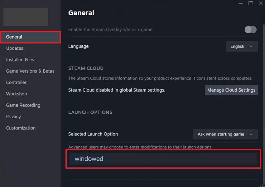Expand the Selected Launch Option dropdown
This screenshot has height=187, width=265.
pos(225,134)
